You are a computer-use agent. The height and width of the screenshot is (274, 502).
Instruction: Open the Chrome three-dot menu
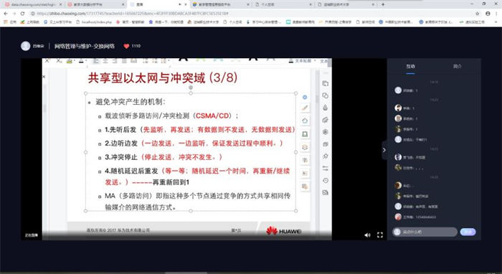pos(497,14)
